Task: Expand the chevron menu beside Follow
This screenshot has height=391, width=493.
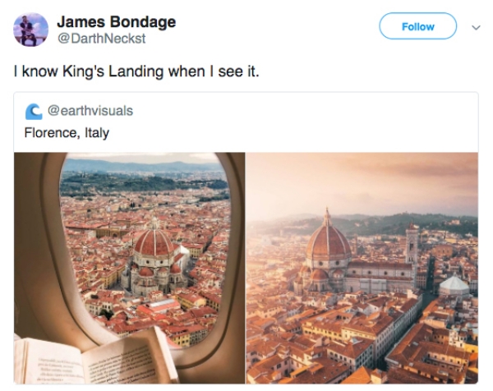Action: tap(474, 26)
